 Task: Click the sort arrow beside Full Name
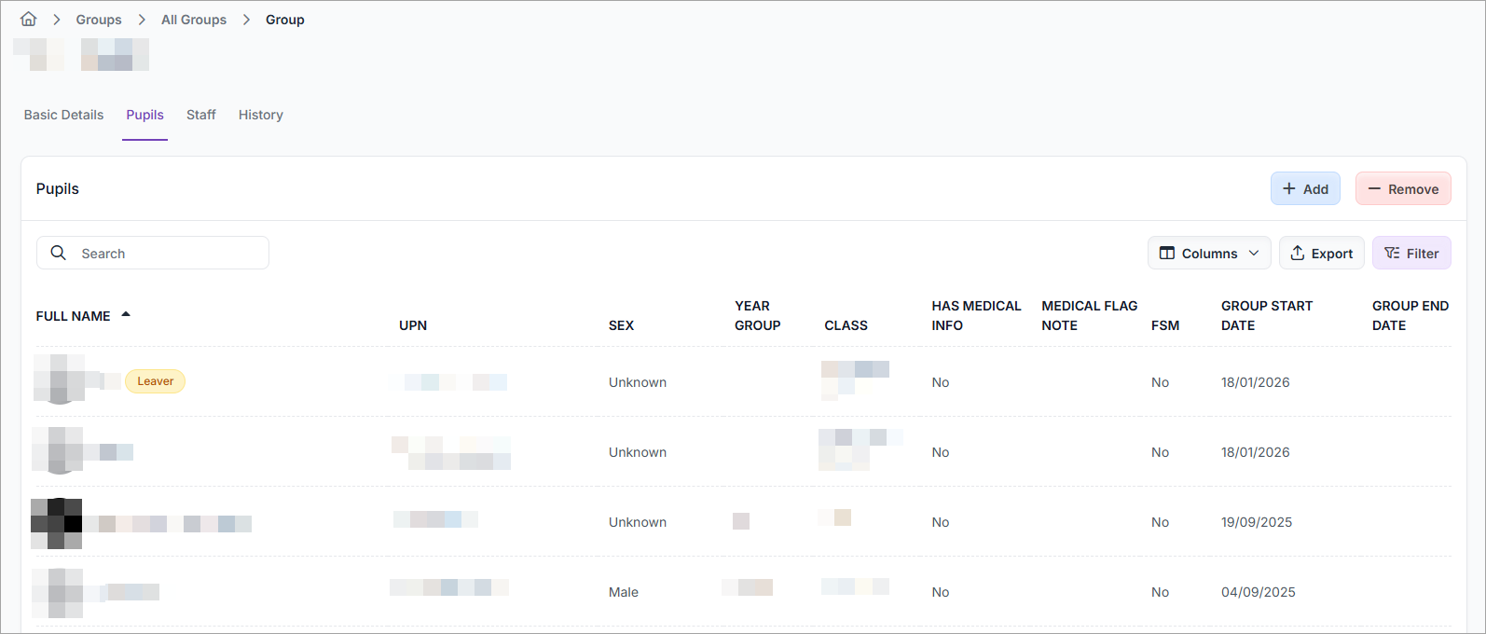[126, 315]
